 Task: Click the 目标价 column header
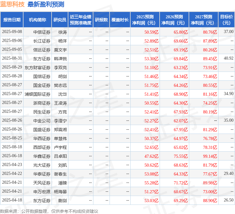point(226,20)
